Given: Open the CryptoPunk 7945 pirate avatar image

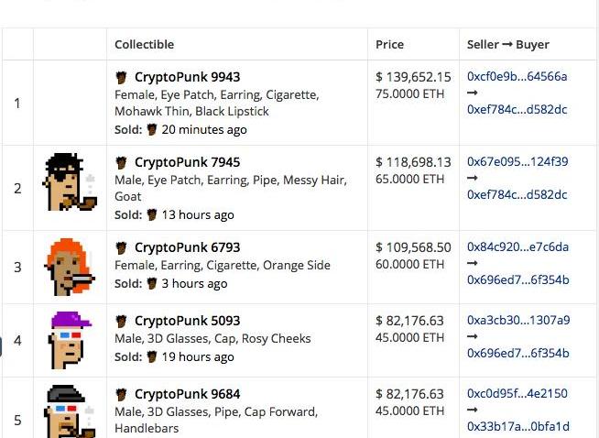Looking at the screenshot, I should (x=69, y=182).
